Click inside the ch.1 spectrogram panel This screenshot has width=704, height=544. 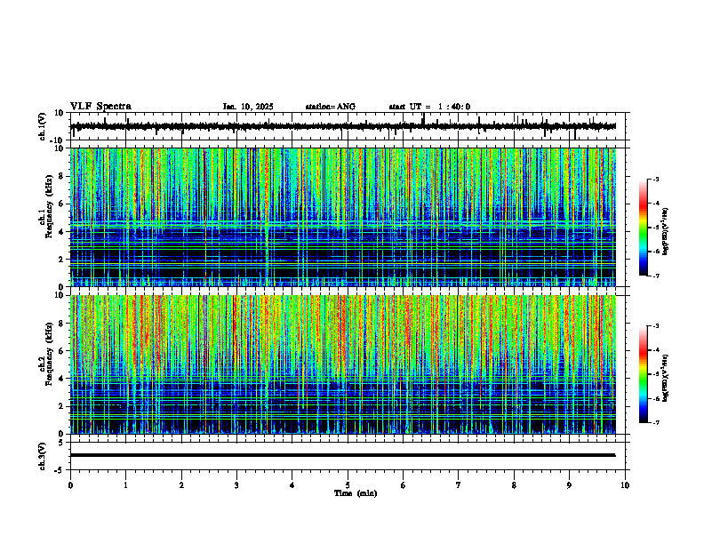[x=343, y=217]
